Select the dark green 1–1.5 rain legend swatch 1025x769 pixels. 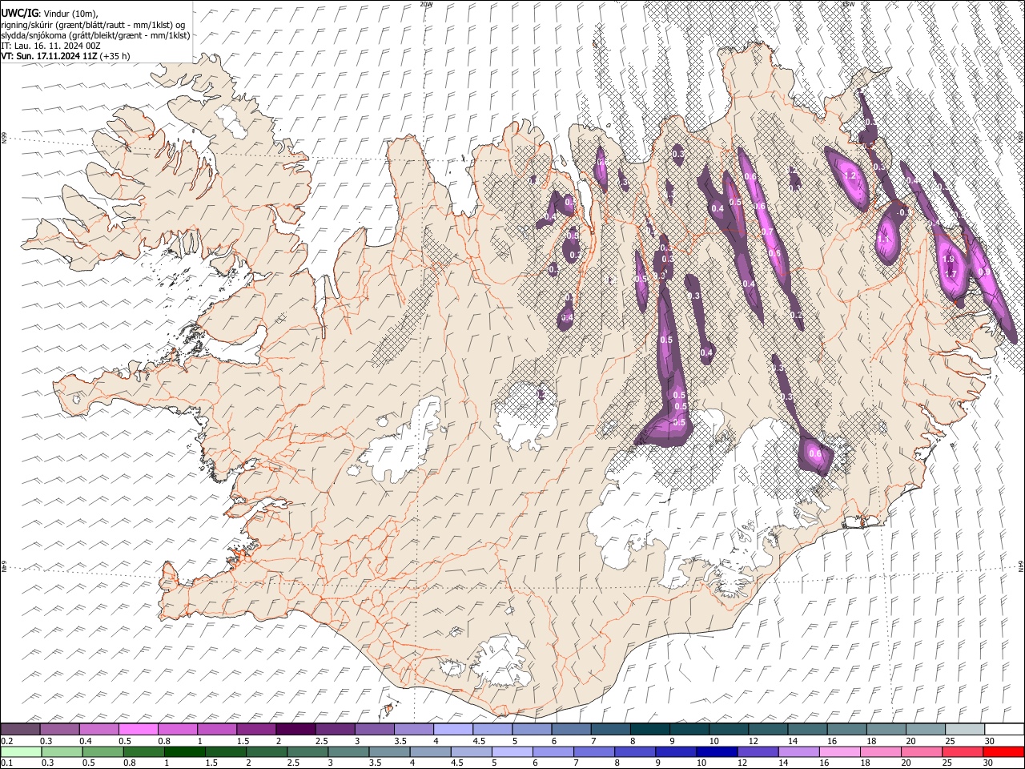tap(184, 751)
